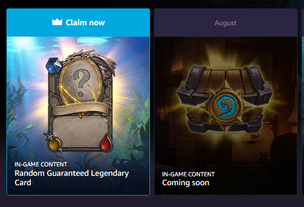The width and height of the screenshot is (304, 207).
Task: Click IN-GAME CONTENT label on August offer
Action: pos(189,174)
